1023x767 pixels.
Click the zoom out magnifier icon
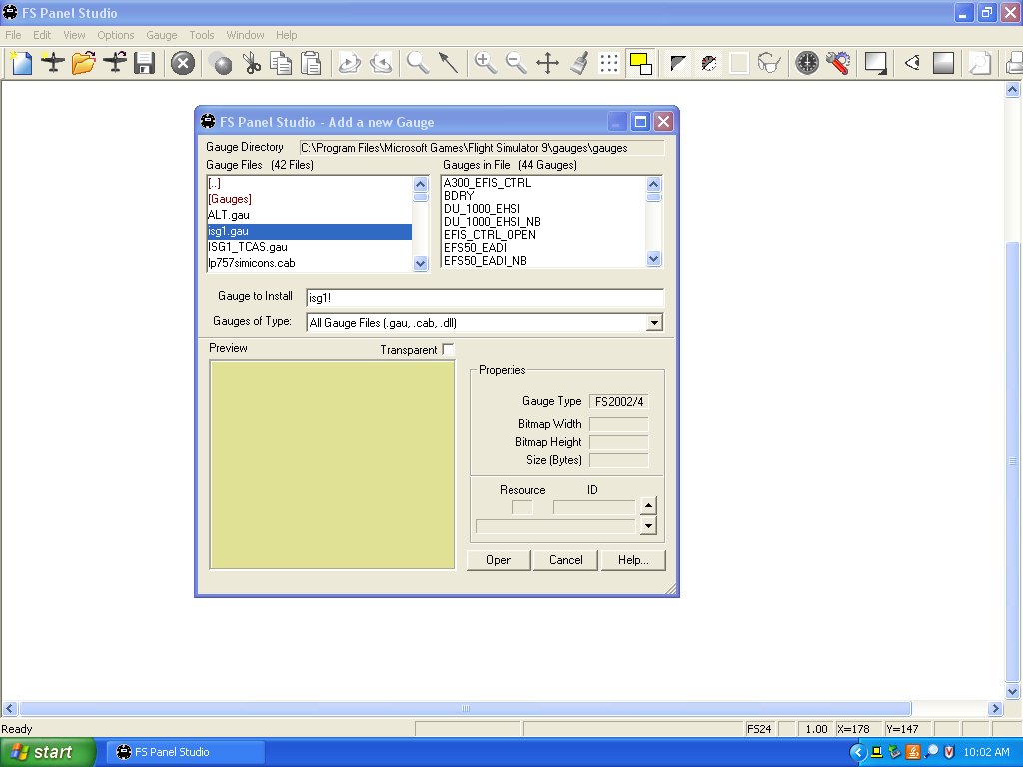(x=516, y=63)
